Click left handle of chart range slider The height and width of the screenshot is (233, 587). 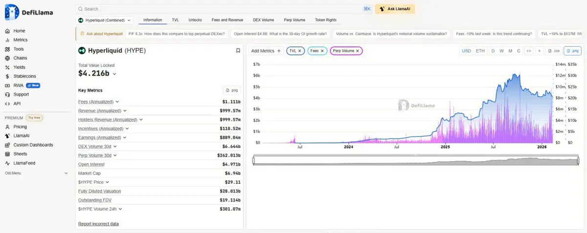[x=253, y=161]
